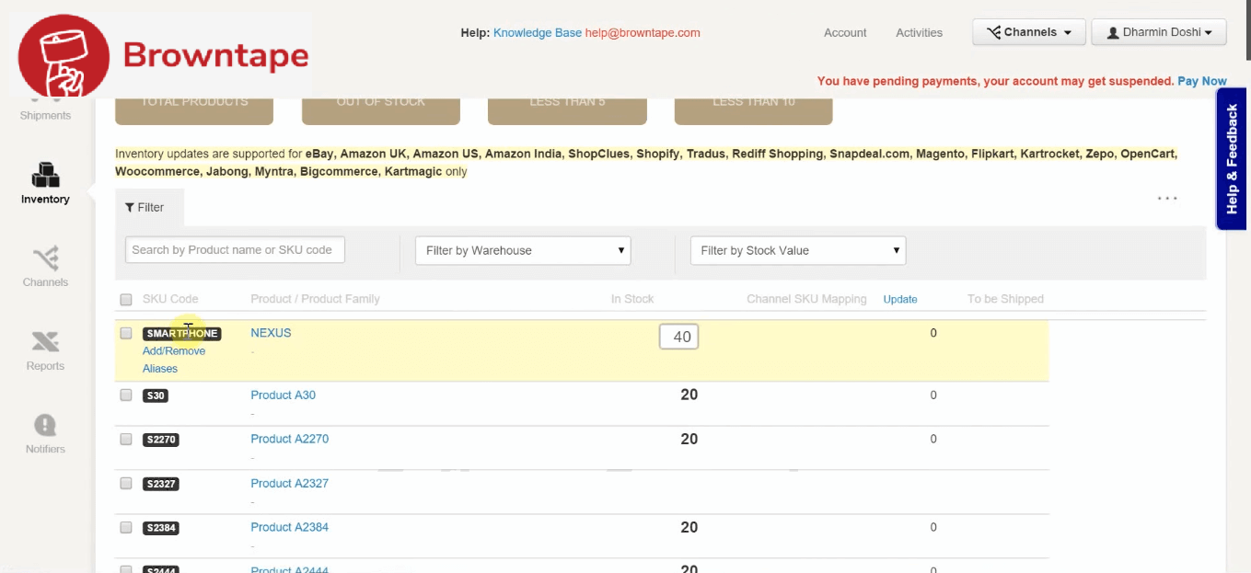Click the Browntape logo
Image resolution: width=1251 pixels, height=573 pixels.
tap(164, 55)
